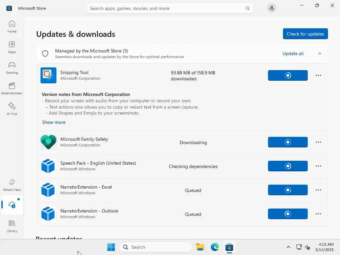Launch File Explorer from taskbar
The height and width of the screenshot is (255, 340).
pos(200,247)
